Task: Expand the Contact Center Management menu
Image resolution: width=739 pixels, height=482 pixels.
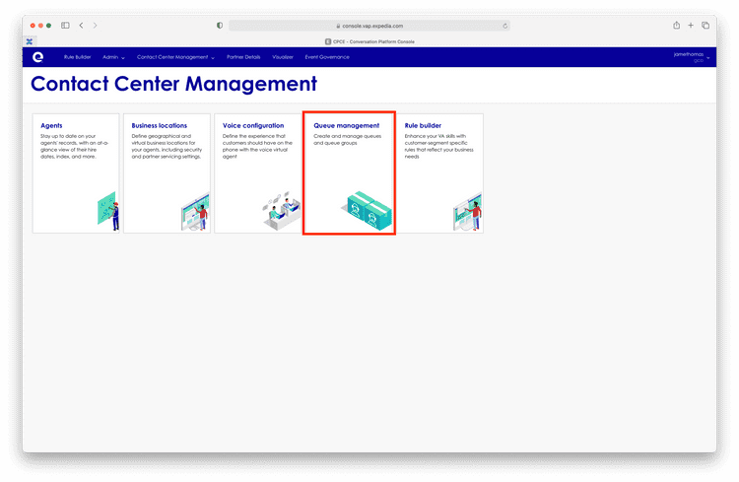Action: (175, 57)
